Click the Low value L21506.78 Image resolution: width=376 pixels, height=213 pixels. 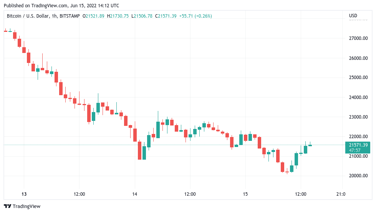(142, 16)
